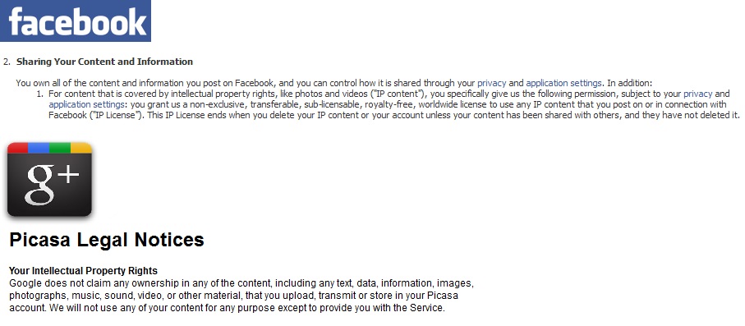Open application settings link starting third line
Screen dimensions: 745x326
click(x=86, y=104)
